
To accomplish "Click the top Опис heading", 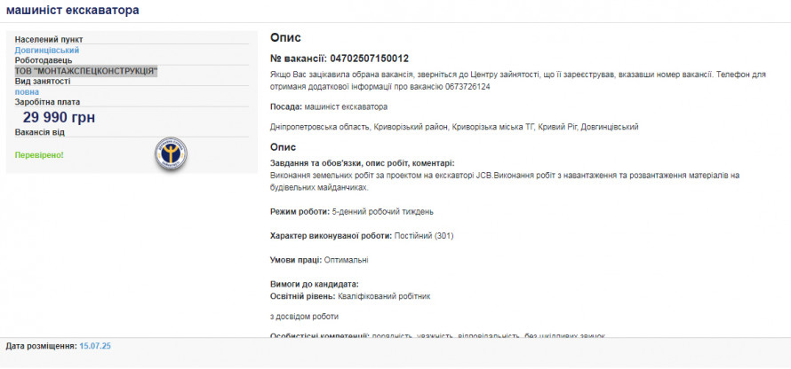I will tap(285, 38).
